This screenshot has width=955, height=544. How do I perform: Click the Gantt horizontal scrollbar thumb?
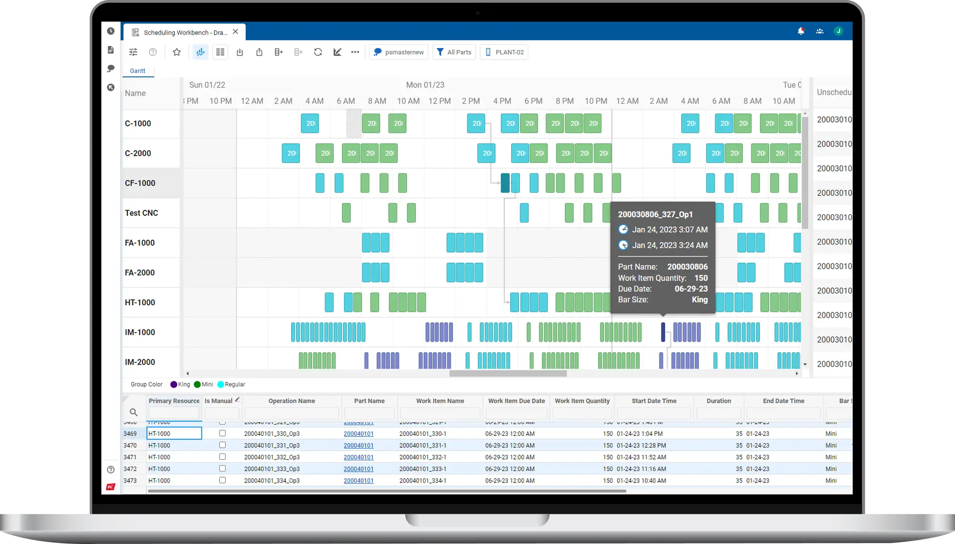[x=508, y=373]
